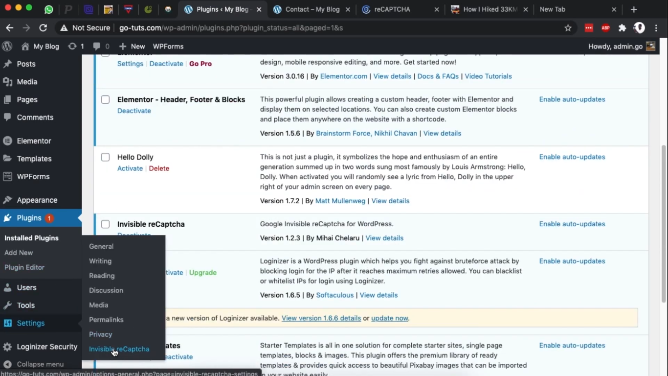Deactivate Elementor Header, Footer & Blocks plugin
Image resolution: width=668 pixels, height=376 pixels.
134,111
